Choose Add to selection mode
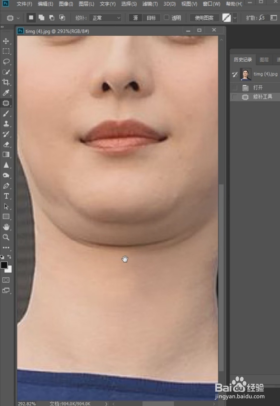 tap(41, 18)
